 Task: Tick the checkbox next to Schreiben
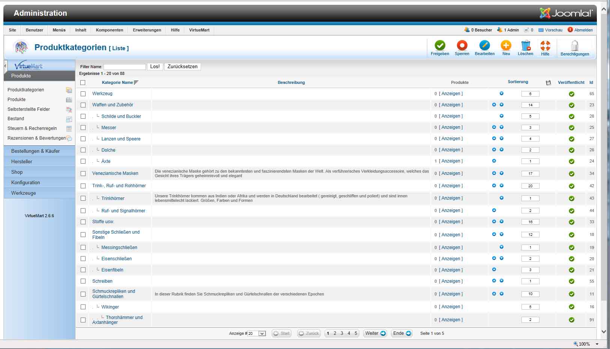(x=83, y=281)
